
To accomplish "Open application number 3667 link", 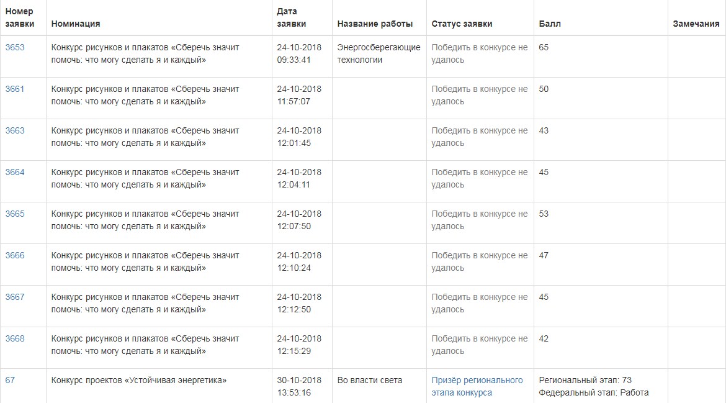I will pos(15,297).
